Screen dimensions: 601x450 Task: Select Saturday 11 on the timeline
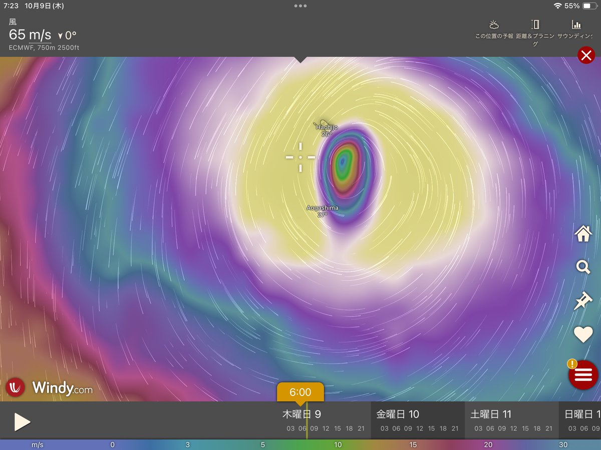click(x=491, y=414)
